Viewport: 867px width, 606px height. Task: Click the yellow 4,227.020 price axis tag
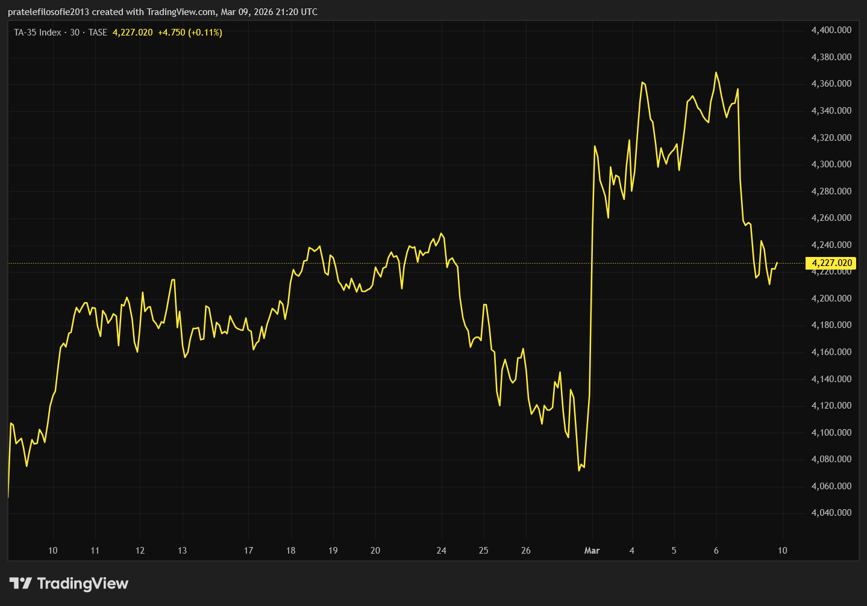click(831, 263)
